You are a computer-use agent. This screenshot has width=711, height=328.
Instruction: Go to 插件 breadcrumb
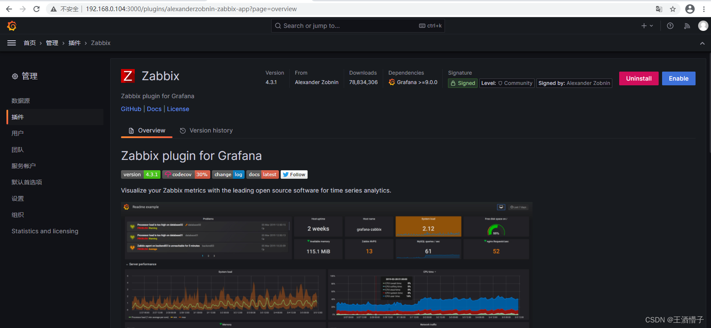pos(74,43)
